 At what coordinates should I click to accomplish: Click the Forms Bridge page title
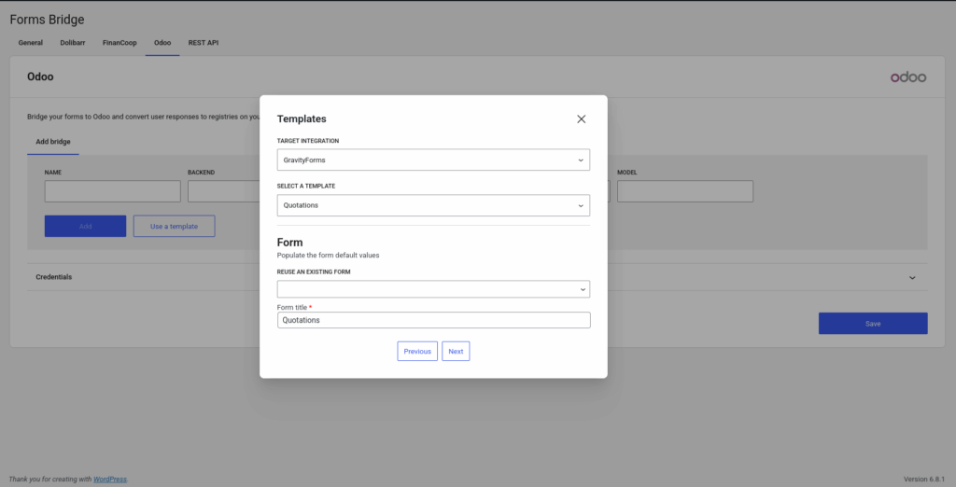click(47, 20)
